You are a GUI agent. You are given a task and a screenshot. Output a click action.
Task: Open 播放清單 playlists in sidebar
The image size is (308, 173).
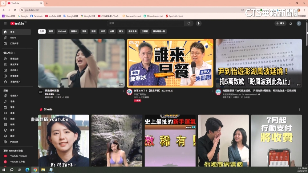[17, 65]
